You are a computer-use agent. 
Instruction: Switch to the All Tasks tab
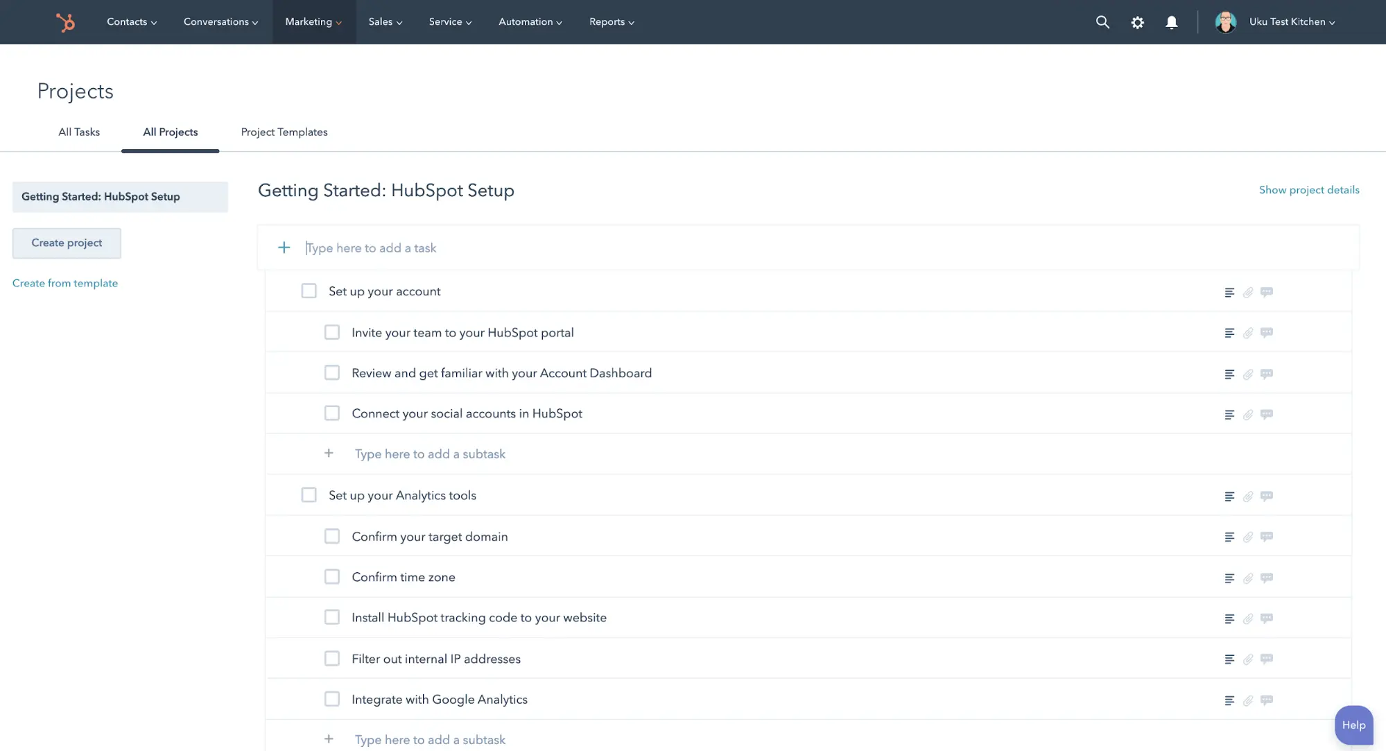coord(78,132)
